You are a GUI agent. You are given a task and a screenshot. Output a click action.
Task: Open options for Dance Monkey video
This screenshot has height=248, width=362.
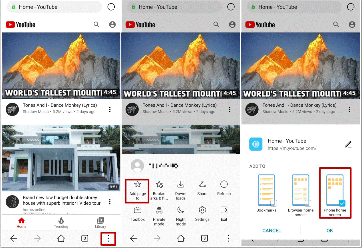click(x=110, y=109)
